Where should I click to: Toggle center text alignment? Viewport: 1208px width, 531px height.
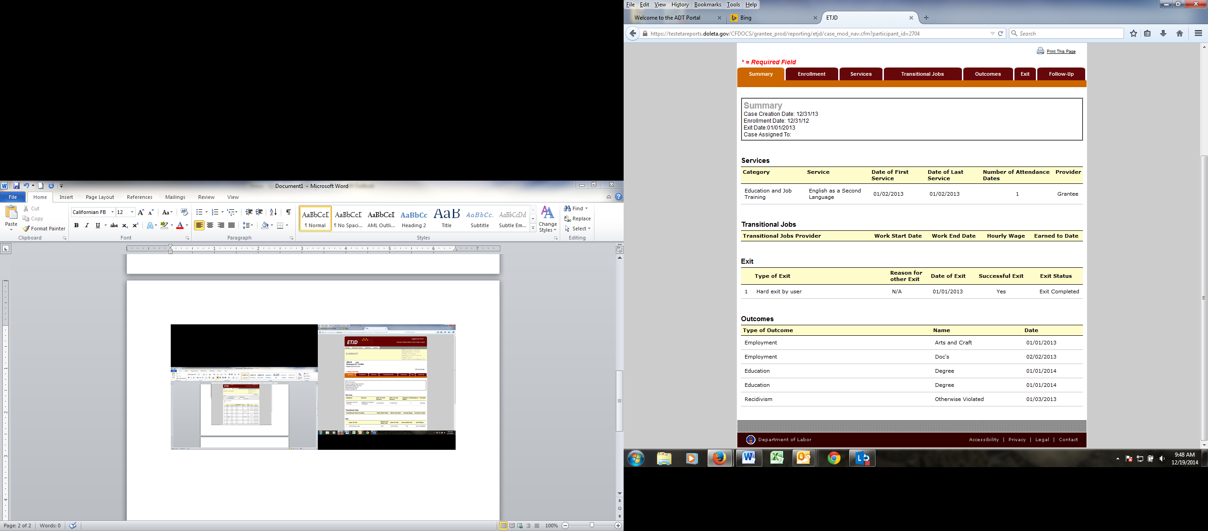pyautogui.click(x=210, y=225)
